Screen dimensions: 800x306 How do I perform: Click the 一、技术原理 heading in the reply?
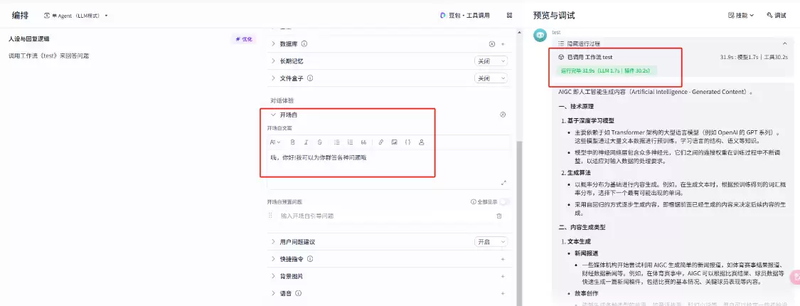tap(576, 106)
